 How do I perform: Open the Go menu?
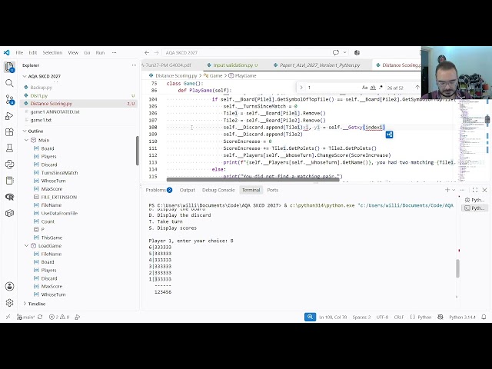(x=87, y=53)
